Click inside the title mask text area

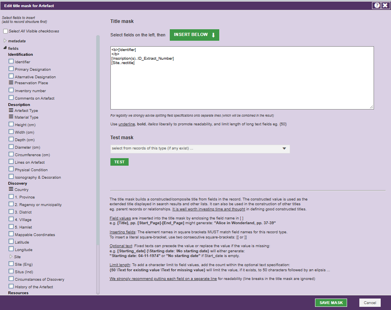(x=242, y=78)
